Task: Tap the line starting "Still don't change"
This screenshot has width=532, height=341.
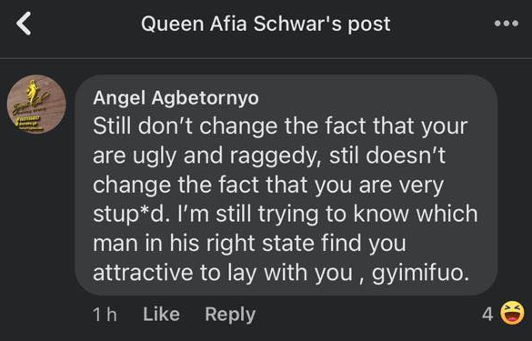Action: (280, 126)
